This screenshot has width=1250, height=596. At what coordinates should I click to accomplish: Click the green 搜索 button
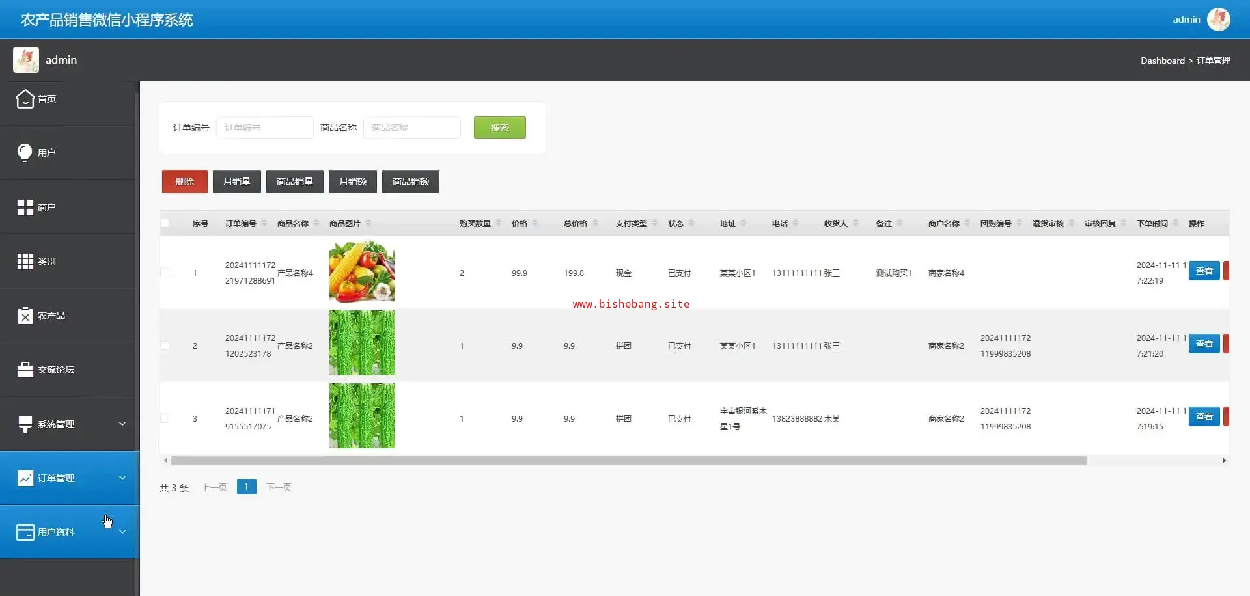coord(499,128)
